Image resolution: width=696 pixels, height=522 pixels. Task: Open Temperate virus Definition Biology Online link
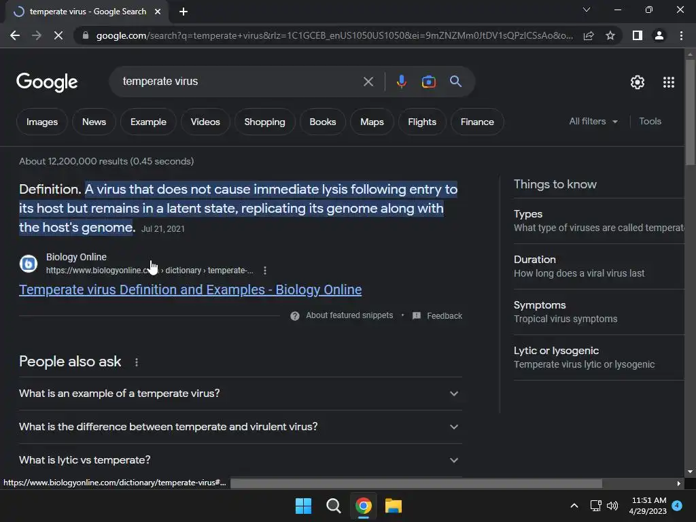point(190,290)
